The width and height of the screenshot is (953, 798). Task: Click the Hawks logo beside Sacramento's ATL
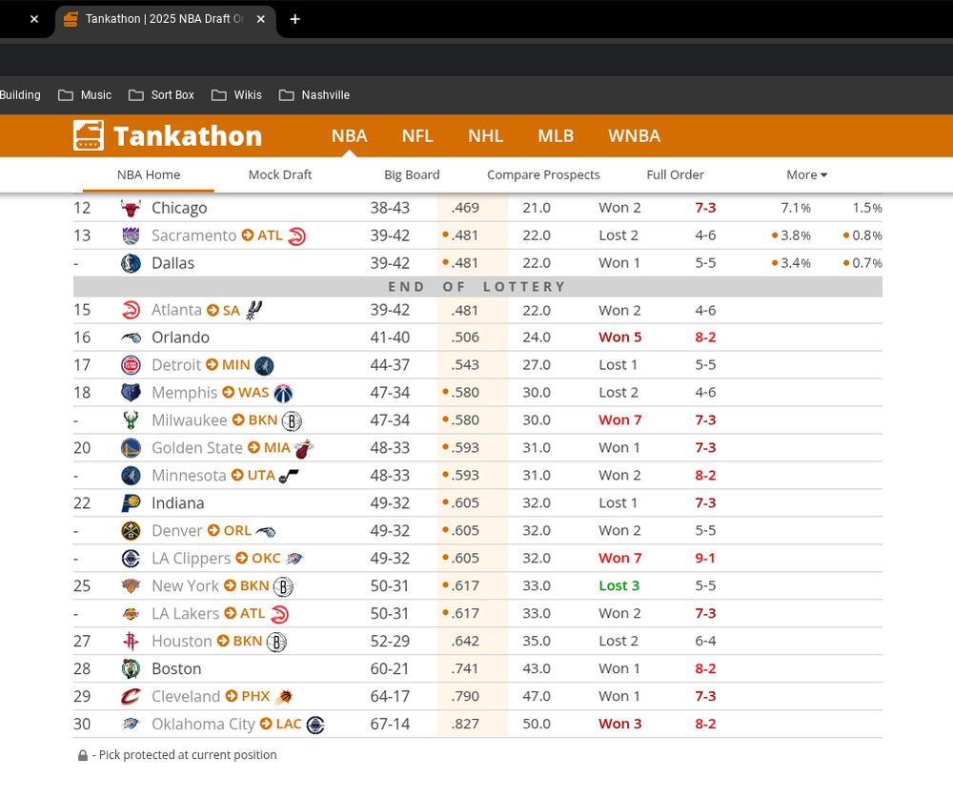(296, 236)
